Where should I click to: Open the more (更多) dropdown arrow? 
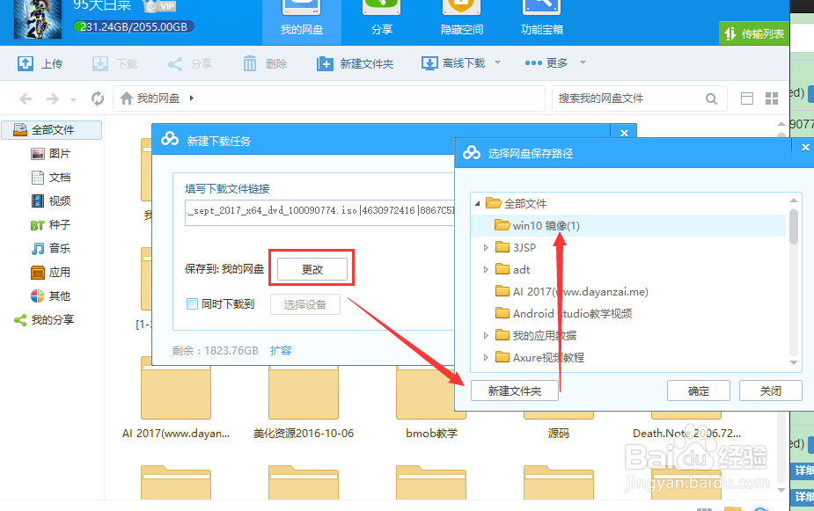tap(583, 62)
